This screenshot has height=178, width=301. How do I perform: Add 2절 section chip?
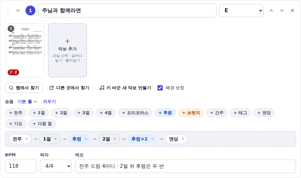[61, 113]
